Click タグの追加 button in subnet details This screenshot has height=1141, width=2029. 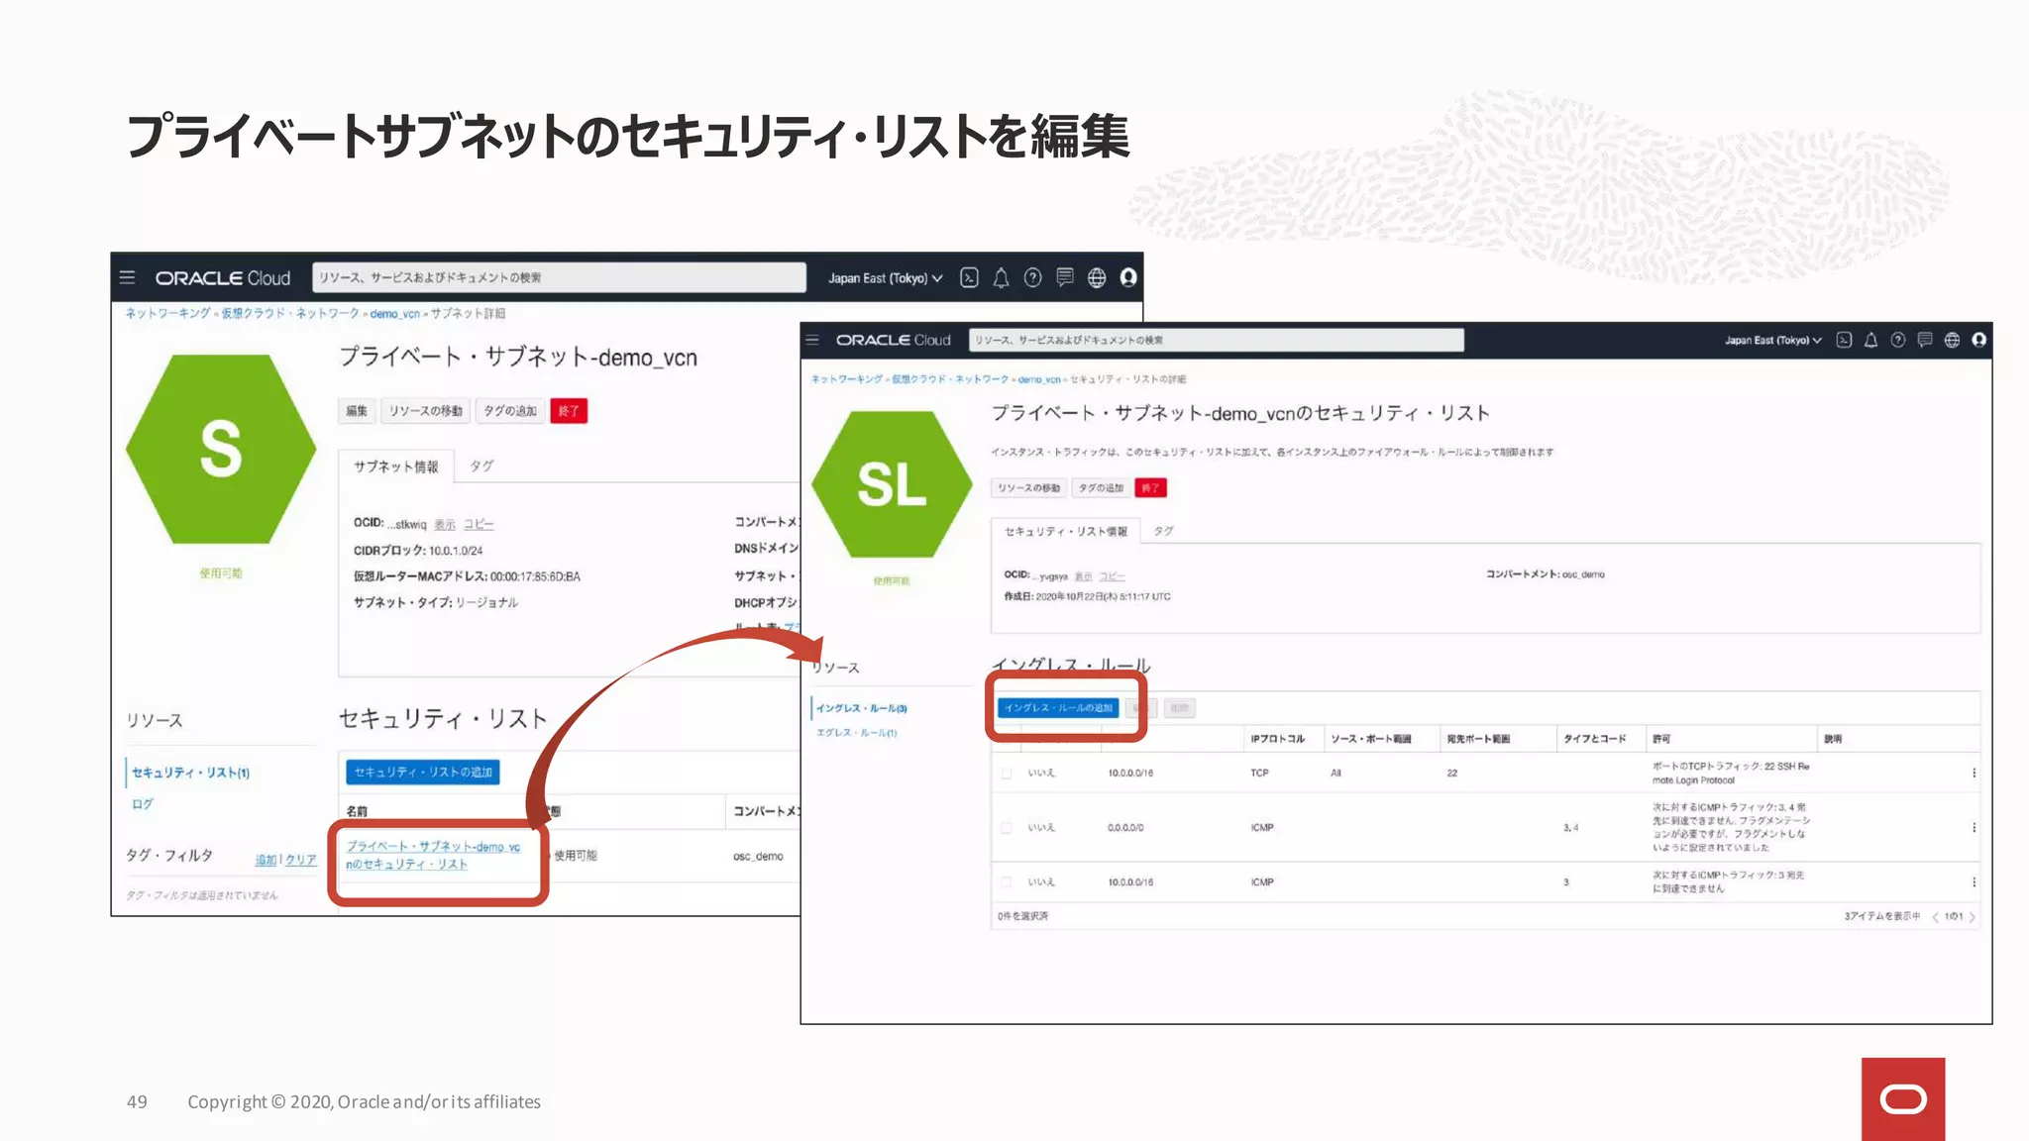tap(510, 411)
